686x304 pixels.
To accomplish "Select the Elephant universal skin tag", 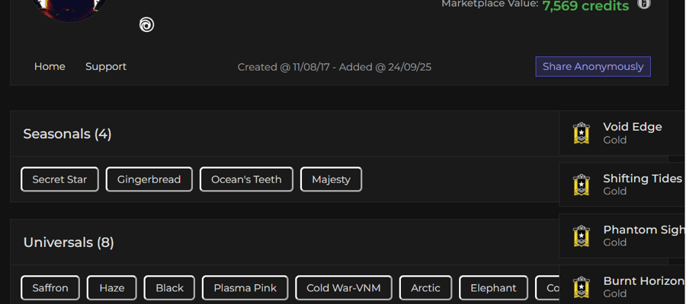I will pyautogui.click(x=493, y=288).
